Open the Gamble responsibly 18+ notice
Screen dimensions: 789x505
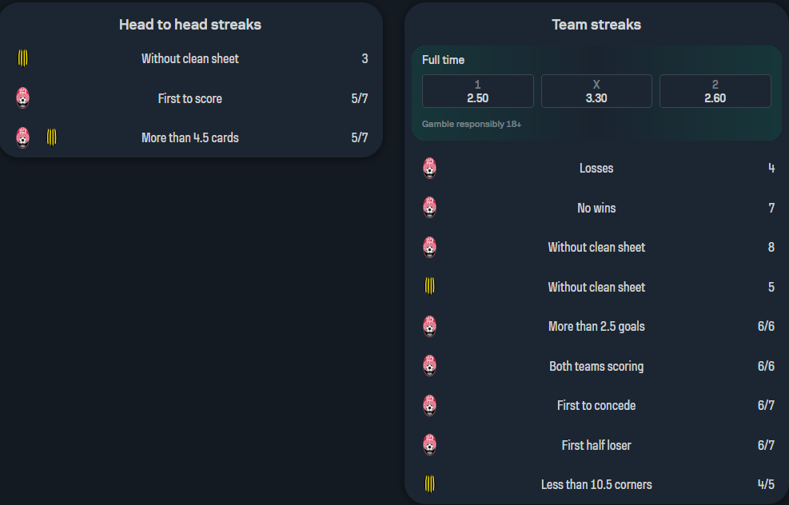coord(472,125)
